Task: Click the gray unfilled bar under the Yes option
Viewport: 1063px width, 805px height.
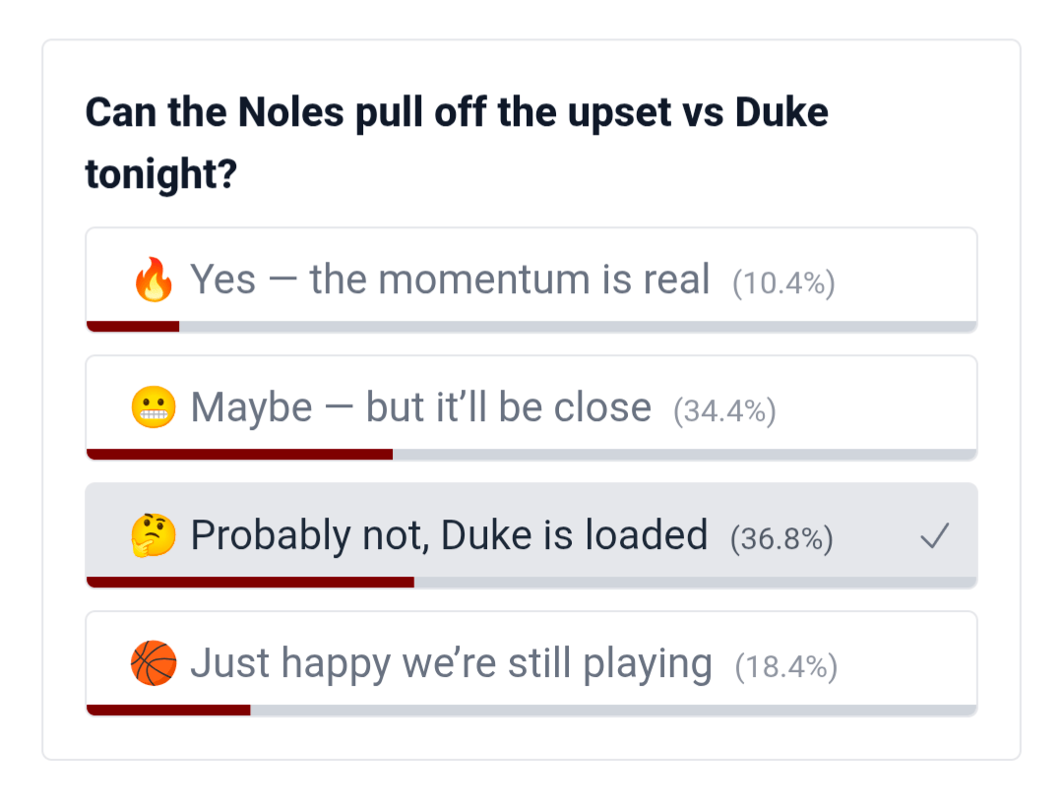Action: point(578,326)
